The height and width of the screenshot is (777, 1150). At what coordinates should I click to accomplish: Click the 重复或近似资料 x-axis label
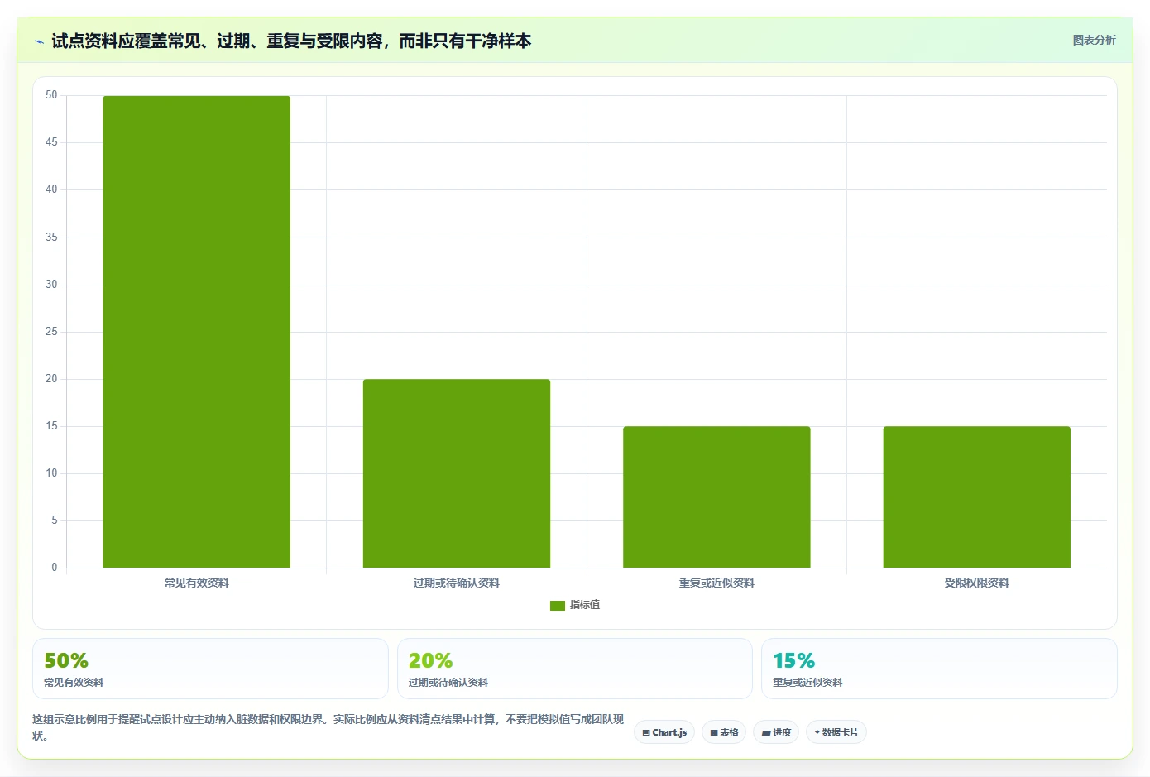(x=716, y=583)
